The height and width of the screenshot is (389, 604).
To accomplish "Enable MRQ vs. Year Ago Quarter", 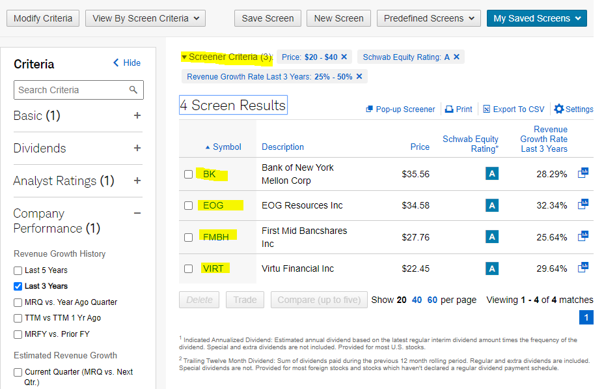I will [x=18, y=302].
